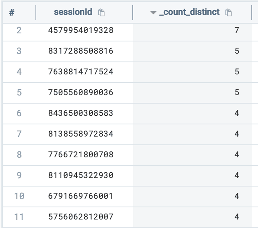Click the count value 7 in row 2
Image resolution: width=258 pixels, height=228 pixels.
[x=236, y=30]
